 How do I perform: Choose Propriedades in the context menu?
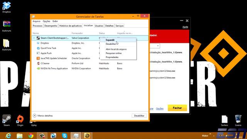118,57
